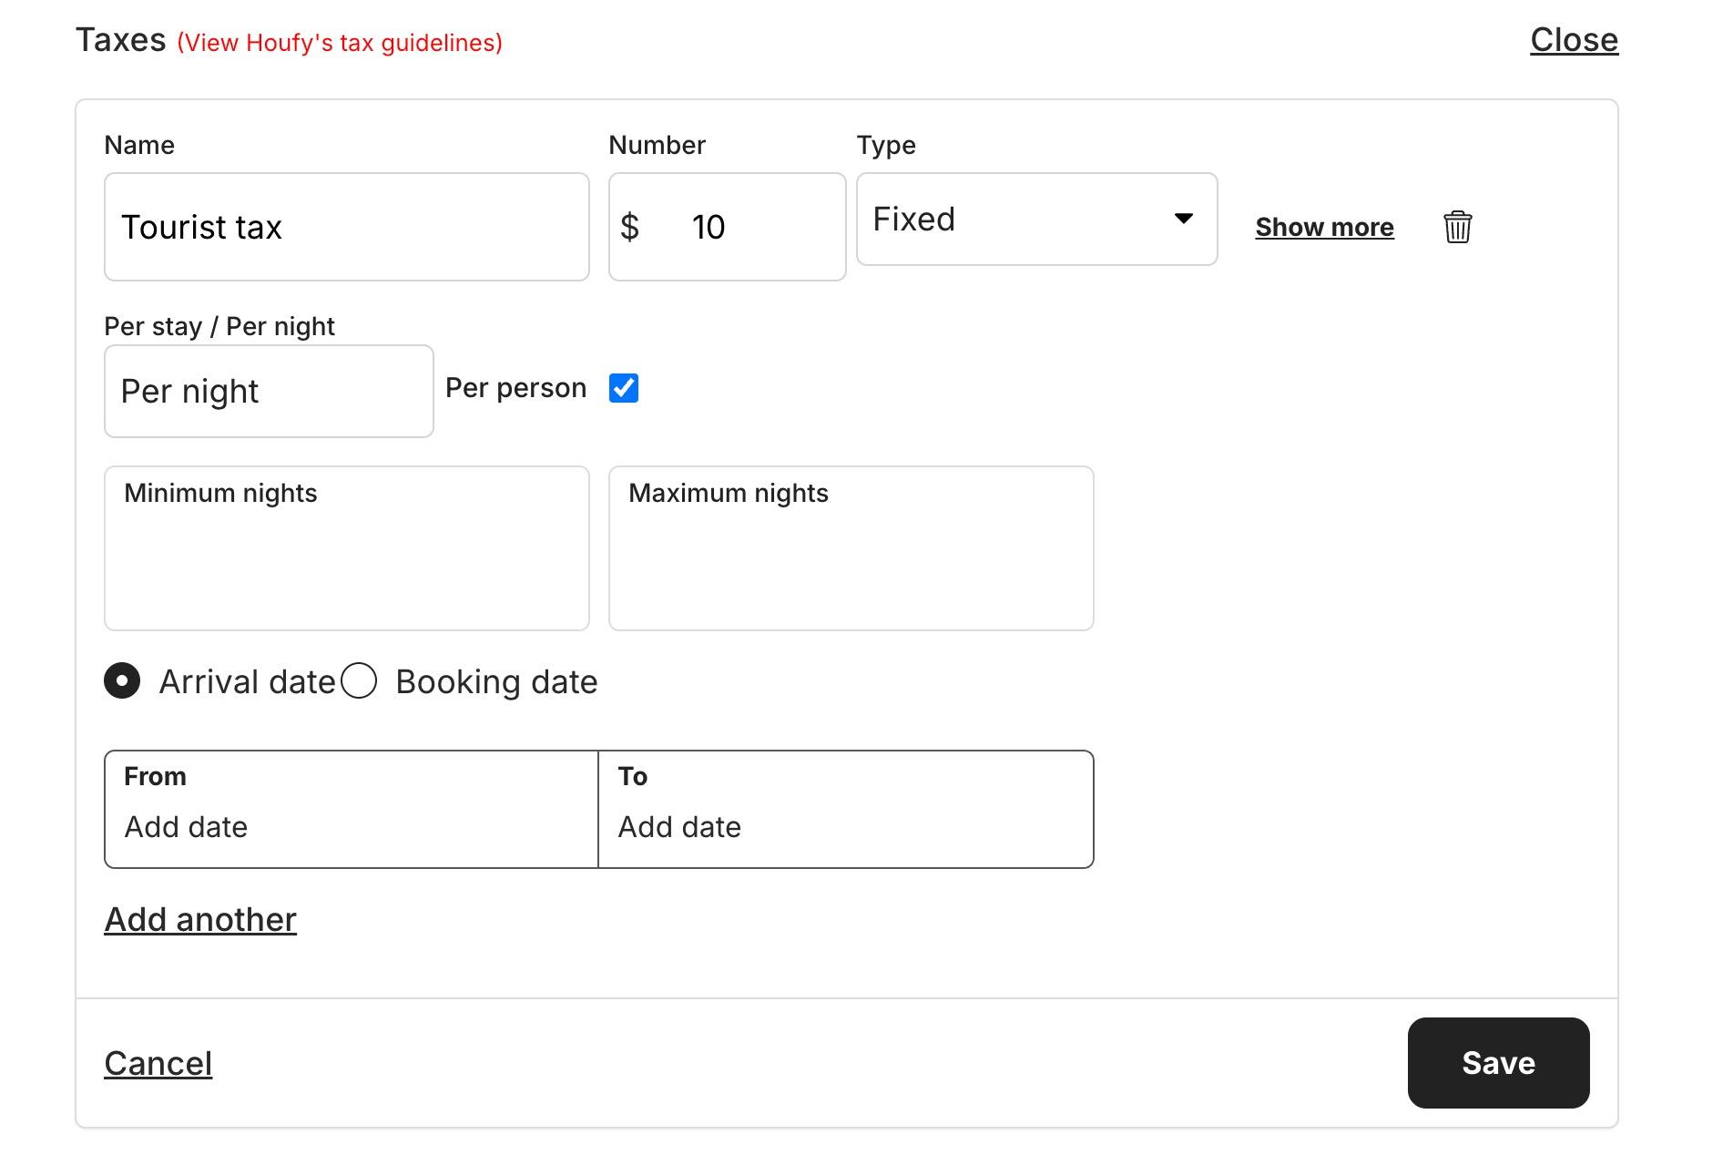This screenshot has height=1155, width=1723.
Task: Close the Taxes dialog
Action: click(x=1574, y=39)
